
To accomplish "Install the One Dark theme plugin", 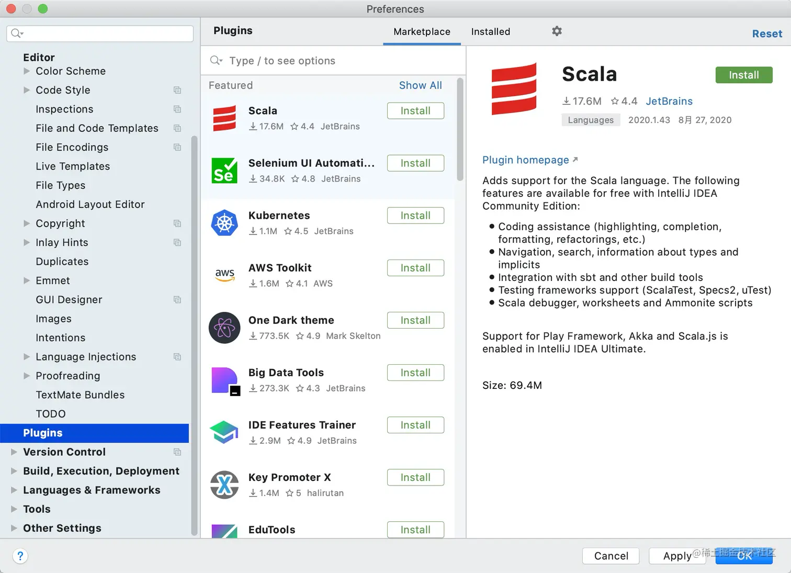I will click(415, 320).
